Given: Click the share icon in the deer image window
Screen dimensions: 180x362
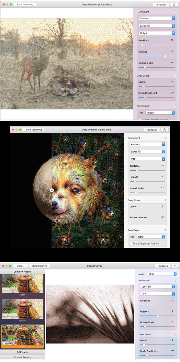Looking at the screenshot, I should click(174, 4).
